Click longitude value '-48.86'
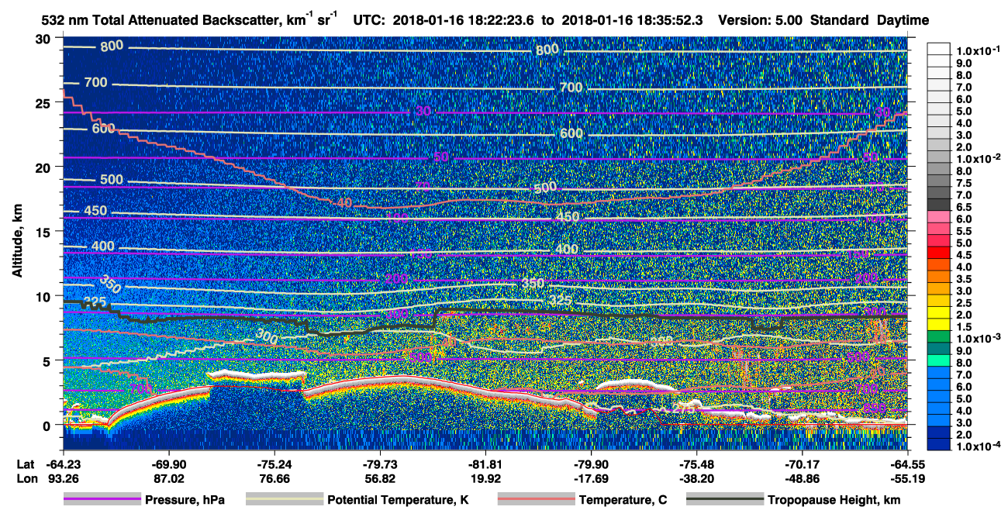The image size is (1008, 517). click(802, 479)
